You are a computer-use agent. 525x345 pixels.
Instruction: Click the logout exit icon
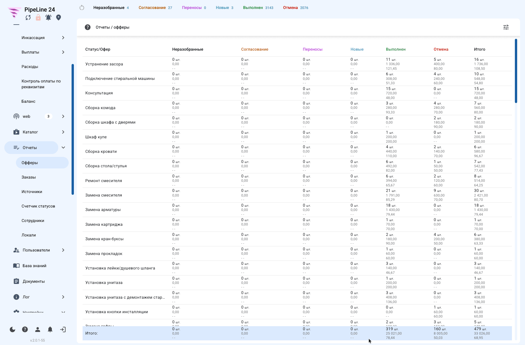63,329
